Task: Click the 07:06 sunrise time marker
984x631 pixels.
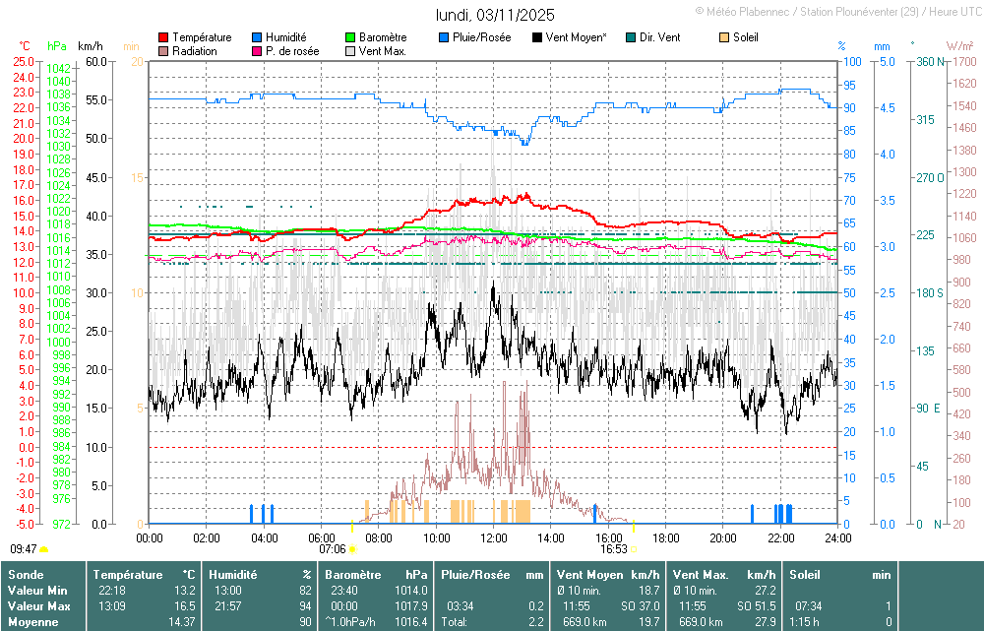Action: (x=333, y=548)
